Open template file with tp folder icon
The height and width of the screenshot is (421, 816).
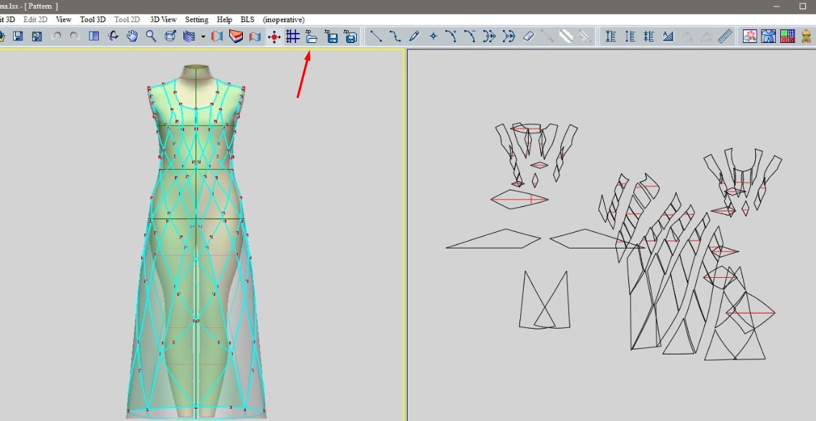coord(311,37)
